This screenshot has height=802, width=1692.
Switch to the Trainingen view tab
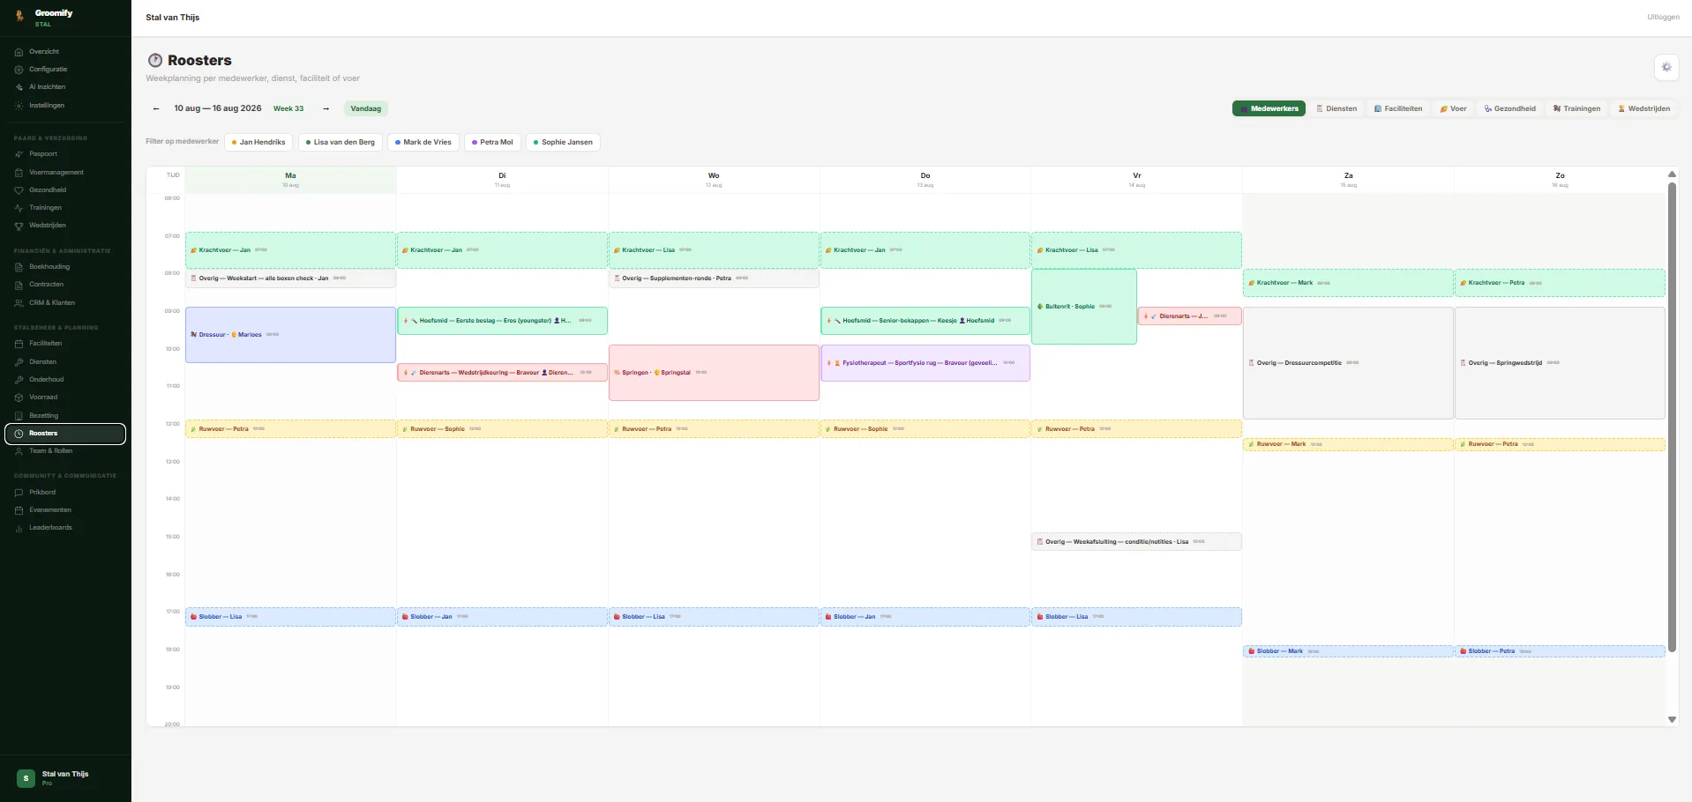(x=1576, y=108)
